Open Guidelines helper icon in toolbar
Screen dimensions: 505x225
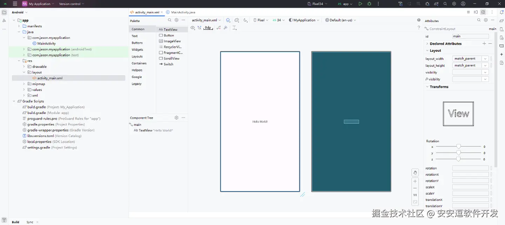click(234, 28)
